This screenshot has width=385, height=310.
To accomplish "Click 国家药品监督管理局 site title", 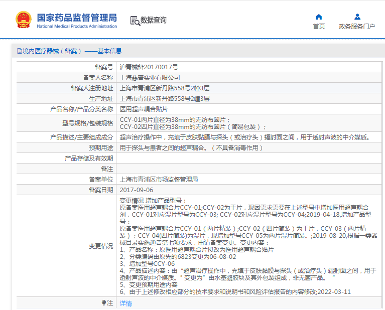I will point(77,18).
